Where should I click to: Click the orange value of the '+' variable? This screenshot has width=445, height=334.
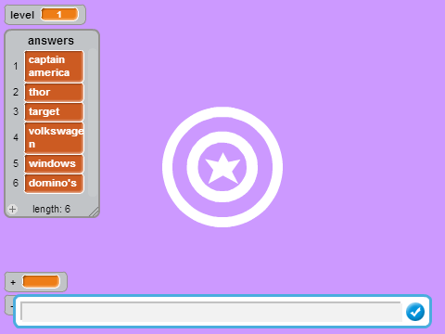(x=41, y=282)
